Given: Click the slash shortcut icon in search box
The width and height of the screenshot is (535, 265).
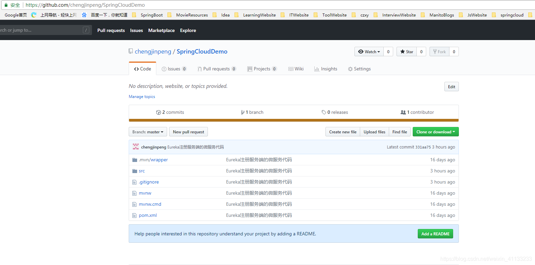Looking at the screenshot, I should (x=86, y=30).
